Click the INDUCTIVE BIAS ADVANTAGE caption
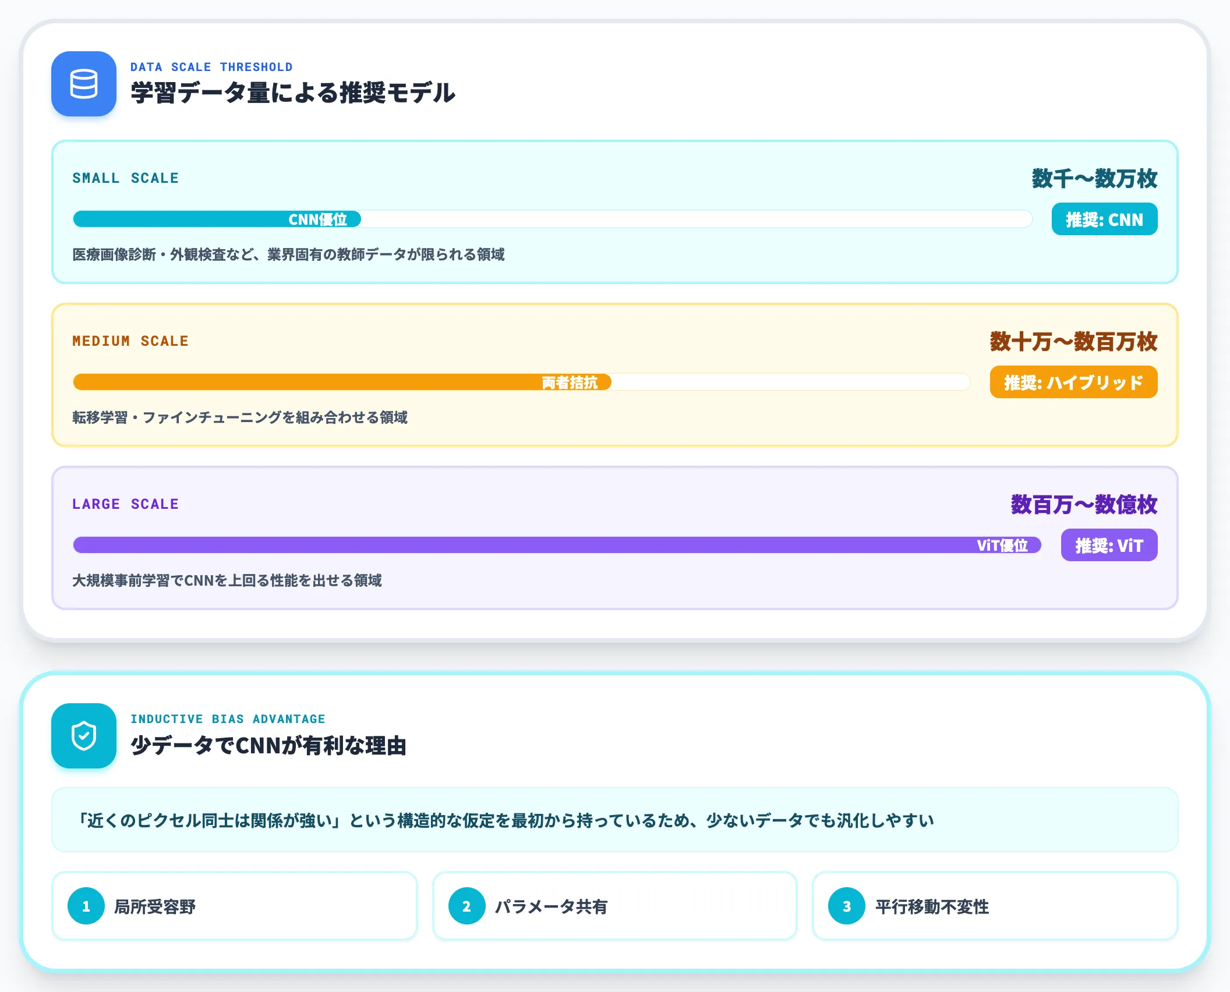The image size is (1230, 992). [228, 719]
